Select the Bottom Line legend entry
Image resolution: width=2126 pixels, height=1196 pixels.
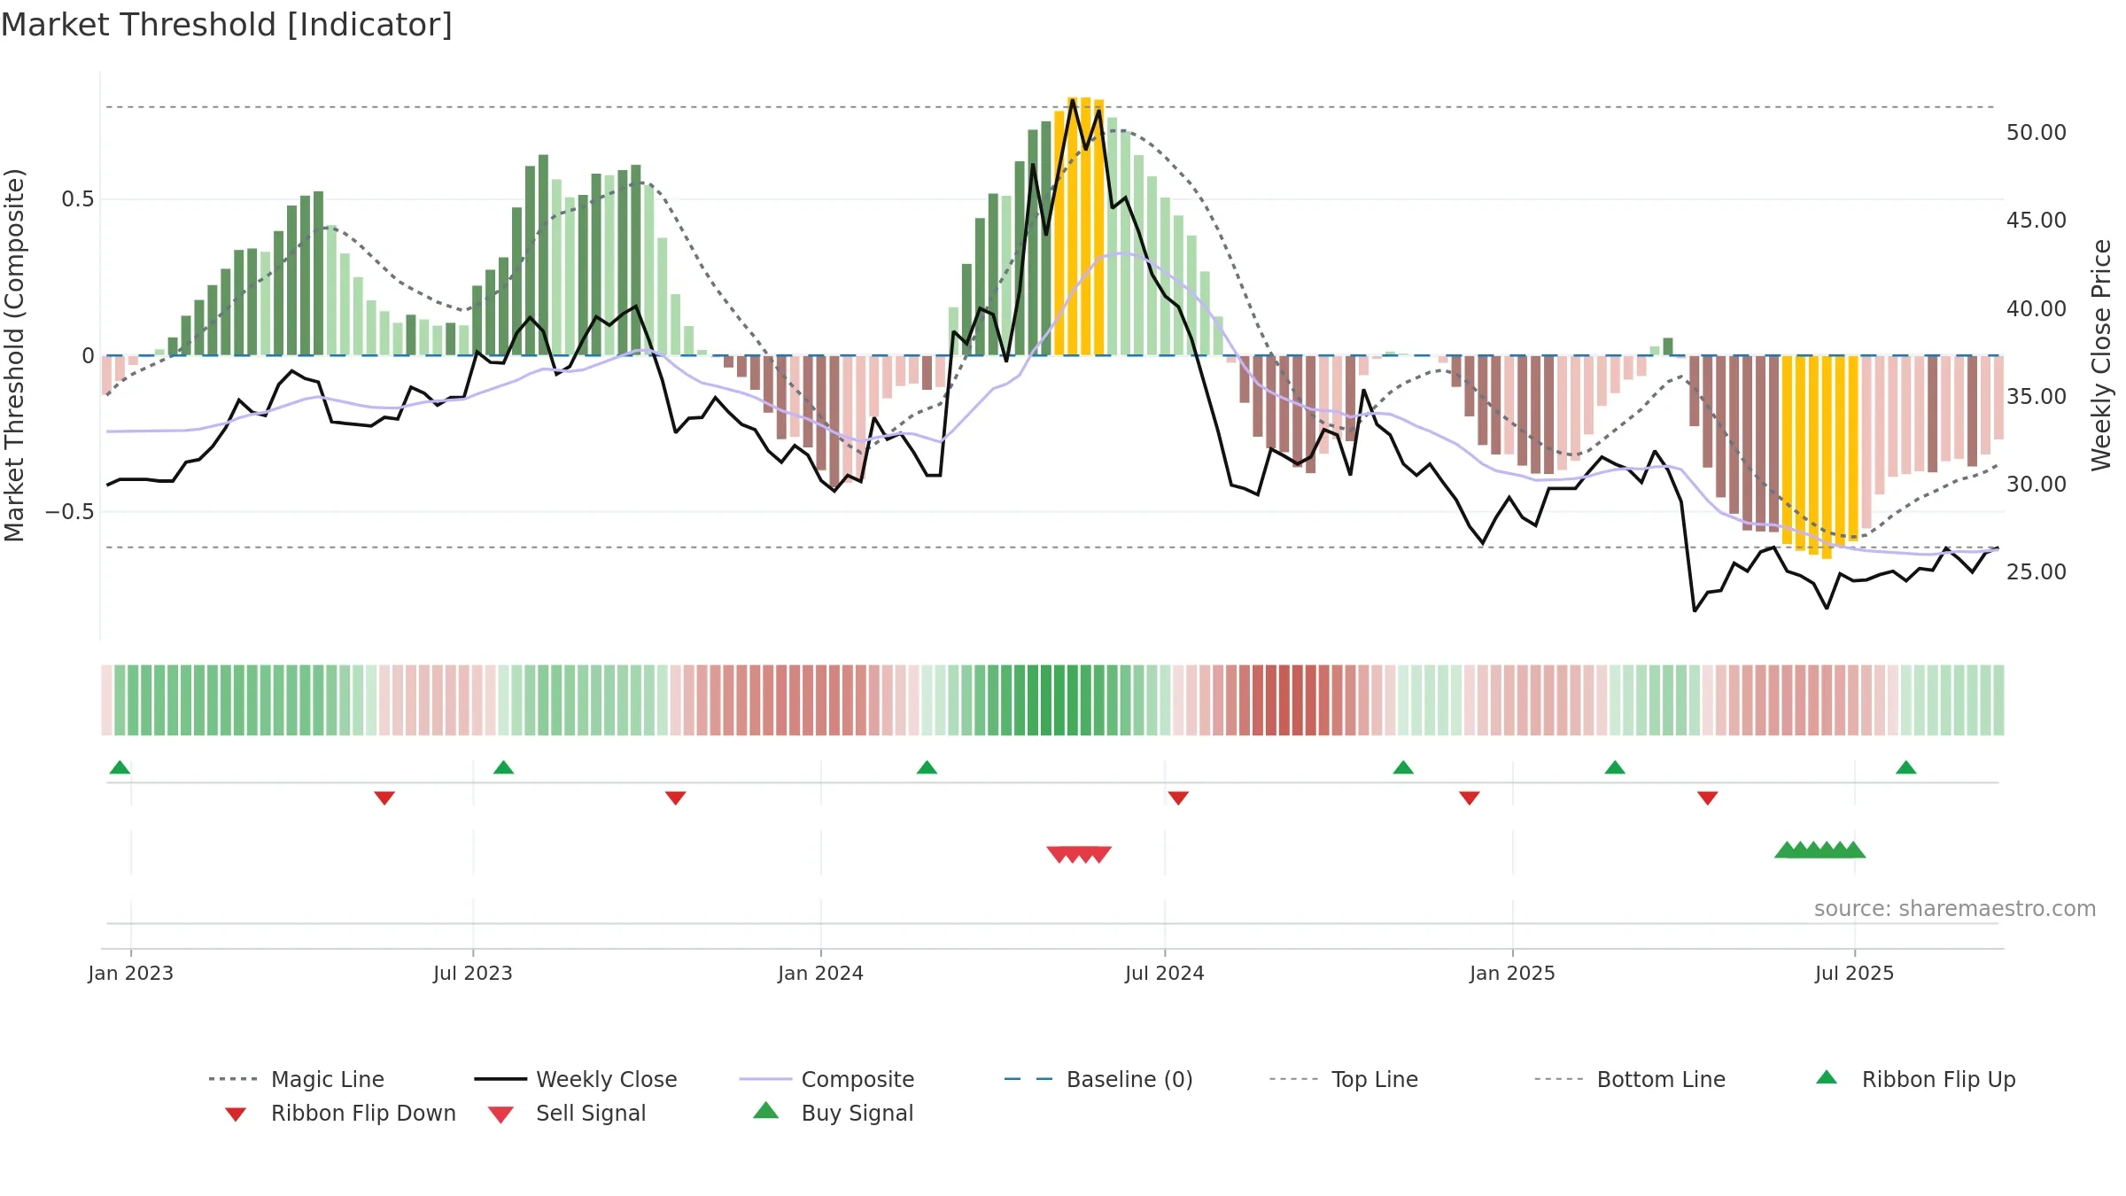1630,1079
